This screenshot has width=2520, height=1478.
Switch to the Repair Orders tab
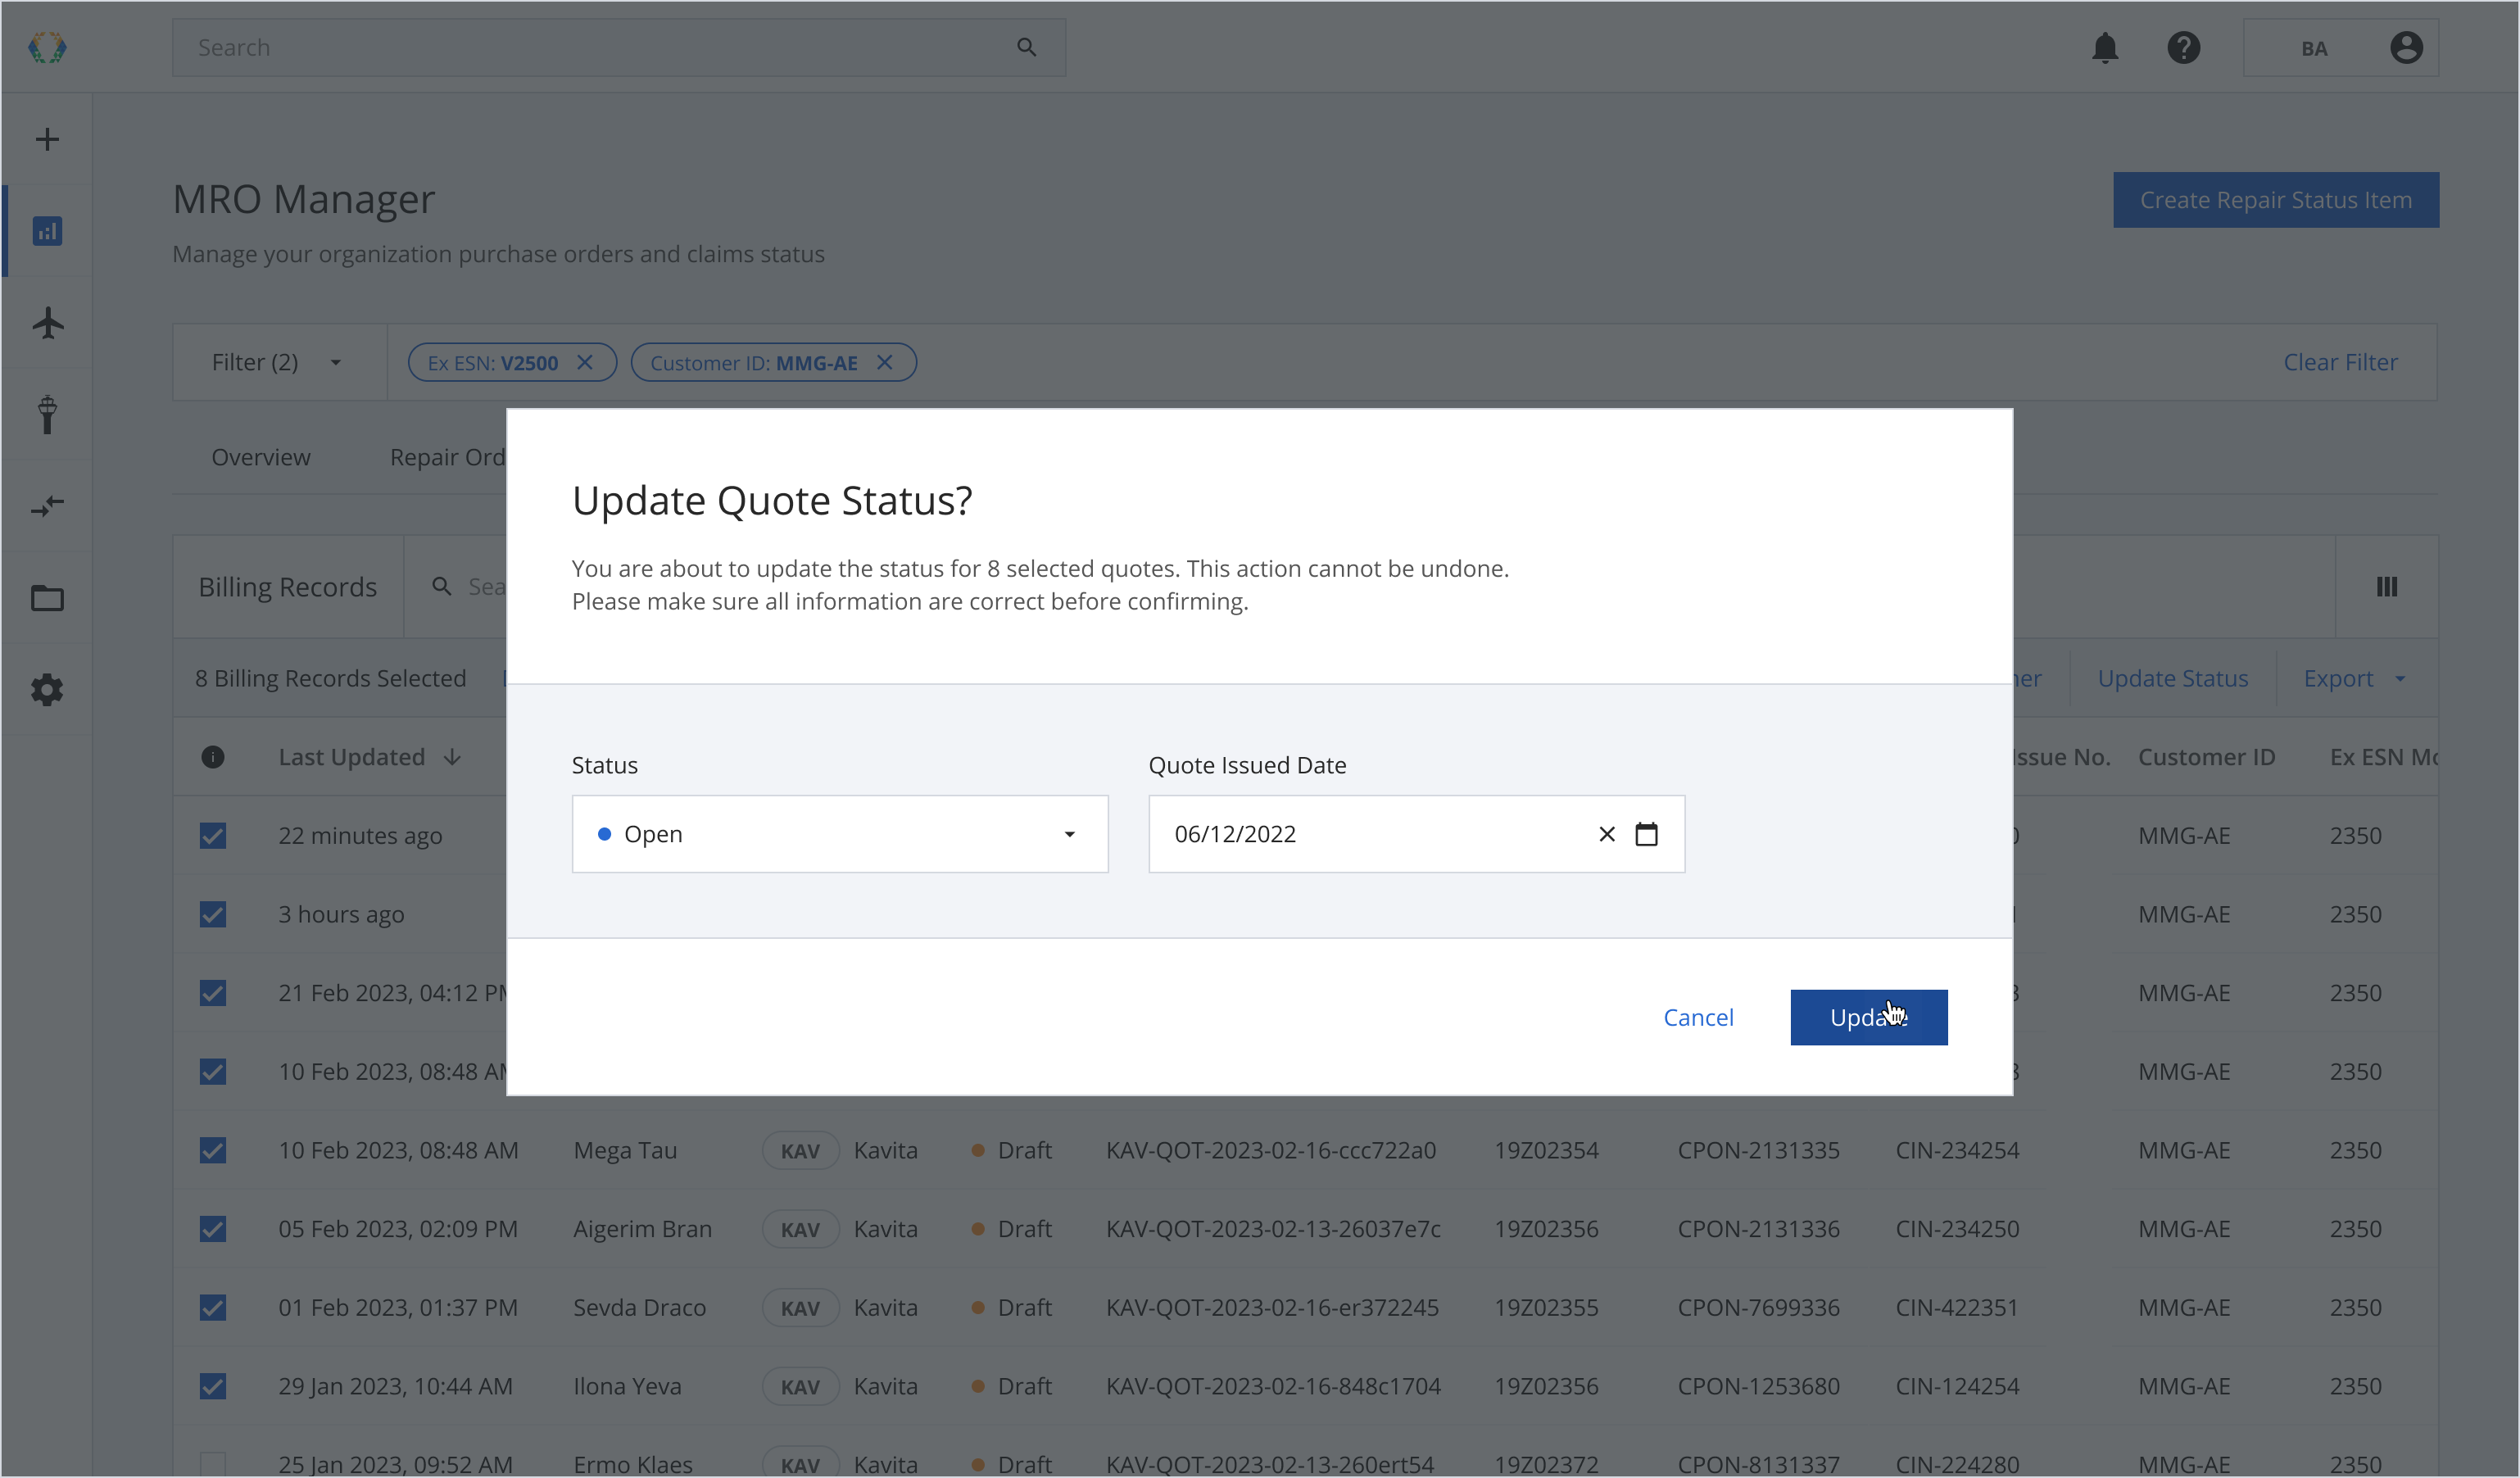coord(447,457)
